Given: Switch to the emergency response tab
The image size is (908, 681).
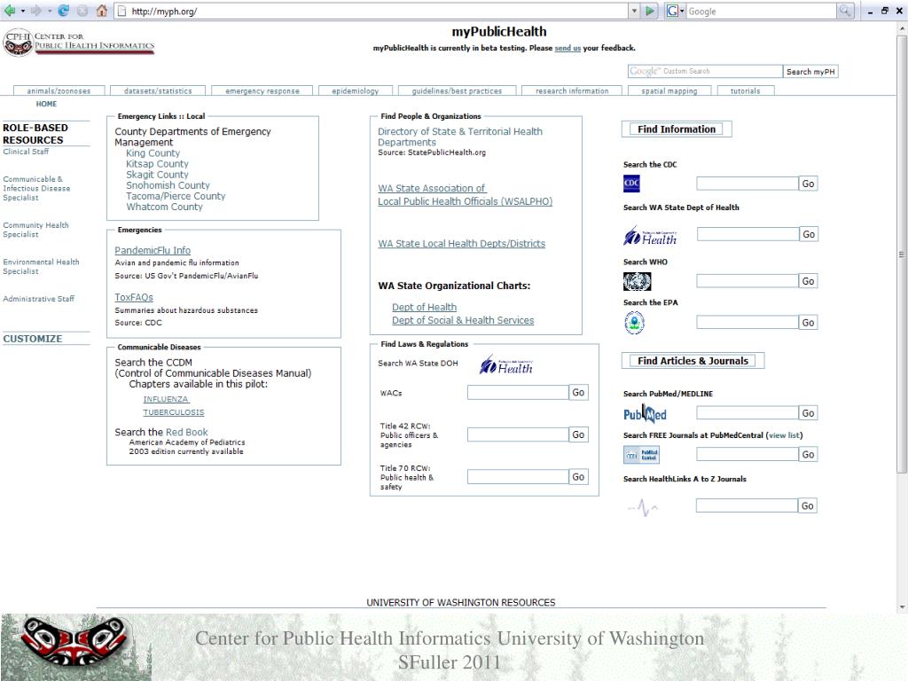Looking at the screenshot, I should (262, 91).
